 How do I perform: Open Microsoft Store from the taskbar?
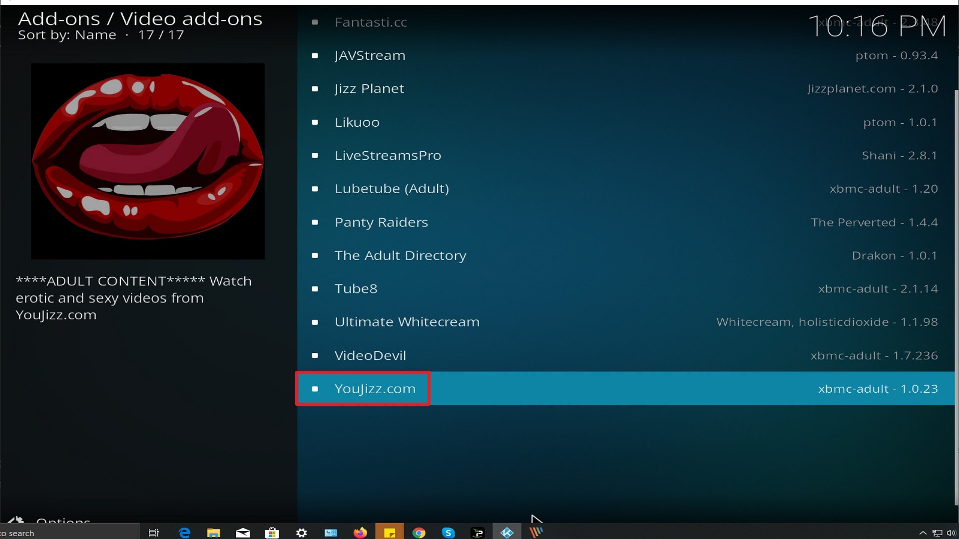[272, 533]
